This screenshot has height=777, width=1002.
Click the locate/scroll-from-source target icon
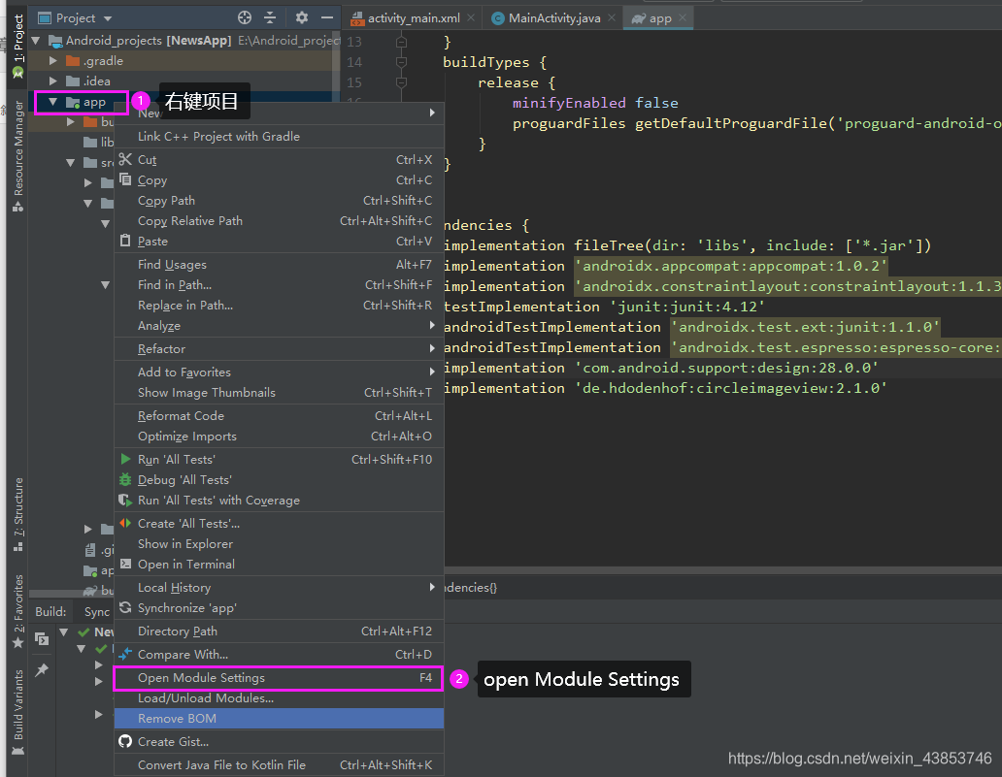click(x=245, y=17)
